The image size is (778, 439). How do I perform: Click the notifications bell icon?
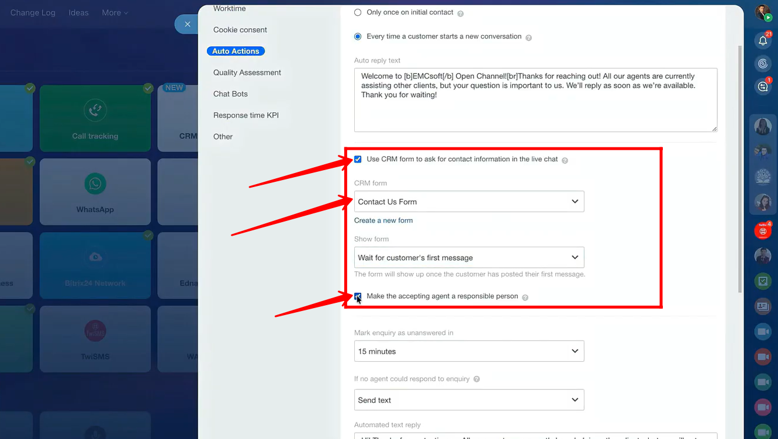click(x=763, y=40)
